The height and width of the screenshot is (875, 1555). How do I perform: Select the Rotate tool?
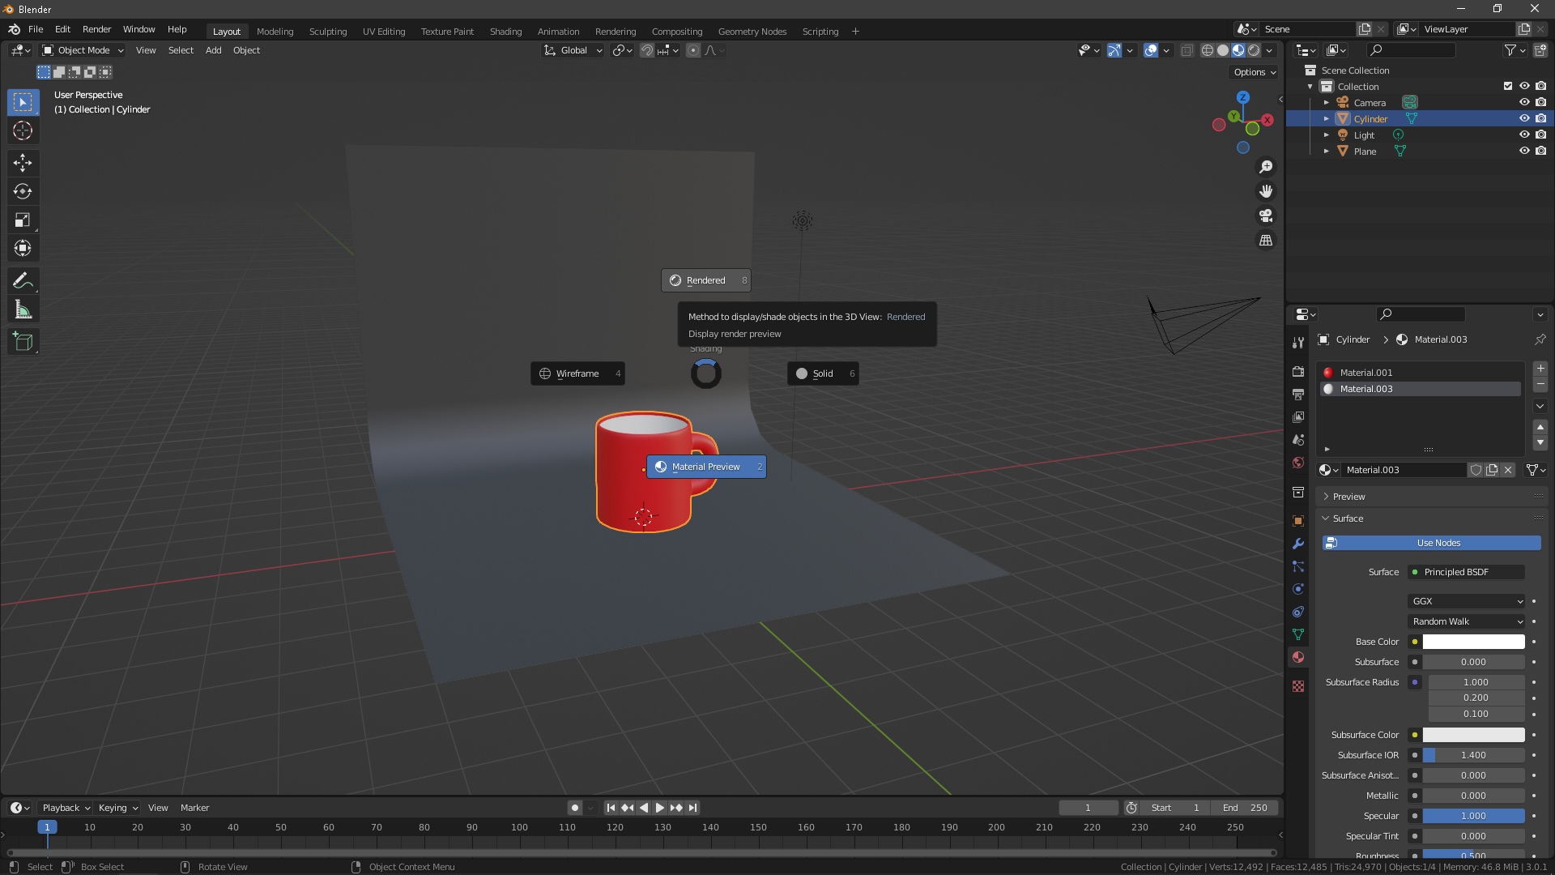click(23, 191)
